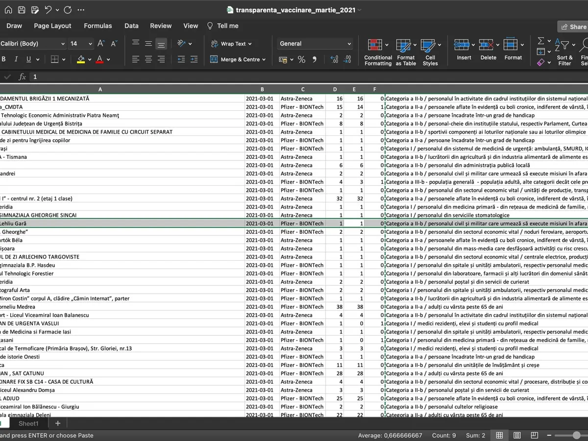Expand the number format General dropdown
Viewport: 588px width, 441px height.
(x=349, y=44)
